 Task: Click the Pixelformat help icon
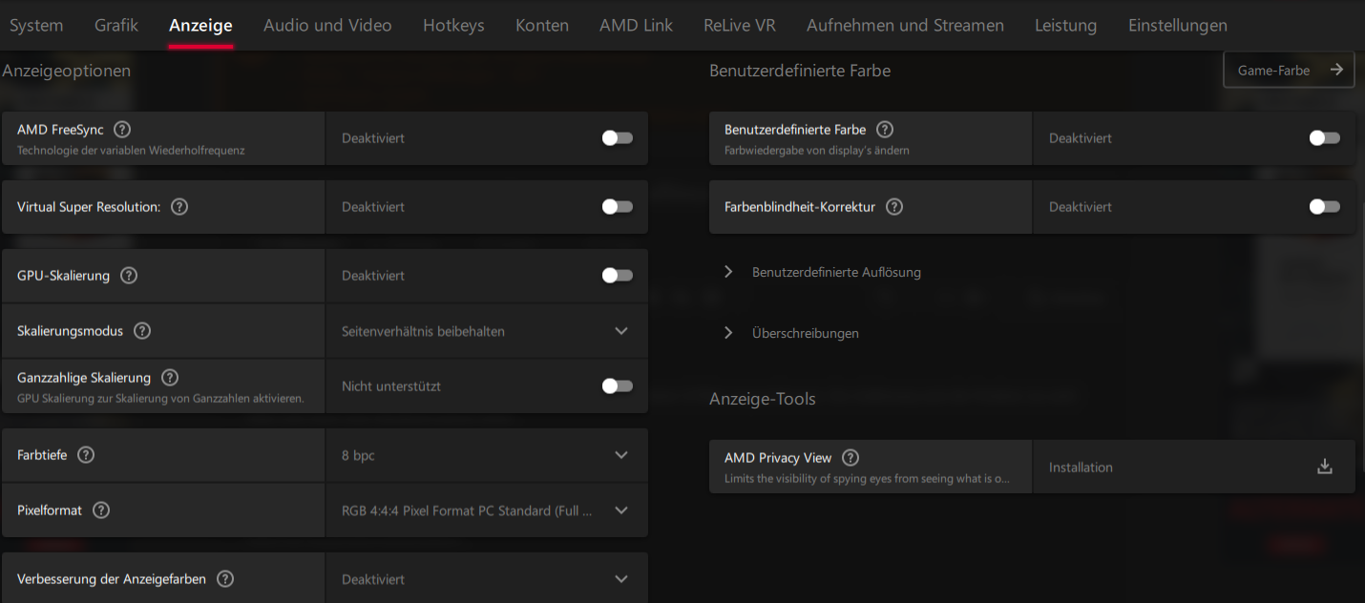(101, 509)
